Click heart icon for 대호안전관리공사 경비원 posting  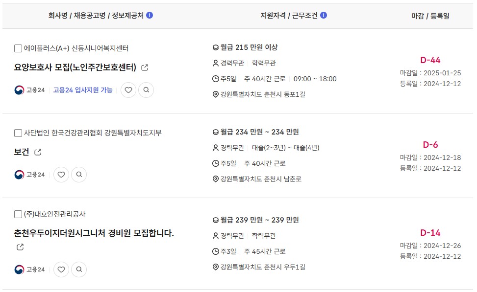[61, 269]
